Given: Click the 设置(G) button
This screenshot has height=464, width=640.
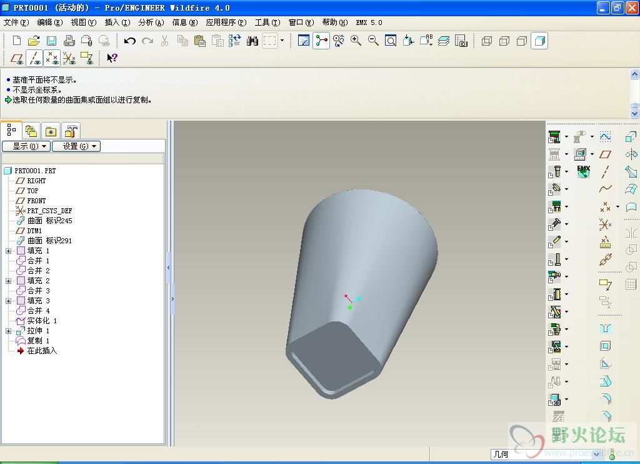Looking at the screenshot, I should pyautogui.click(x=76, y=146).
